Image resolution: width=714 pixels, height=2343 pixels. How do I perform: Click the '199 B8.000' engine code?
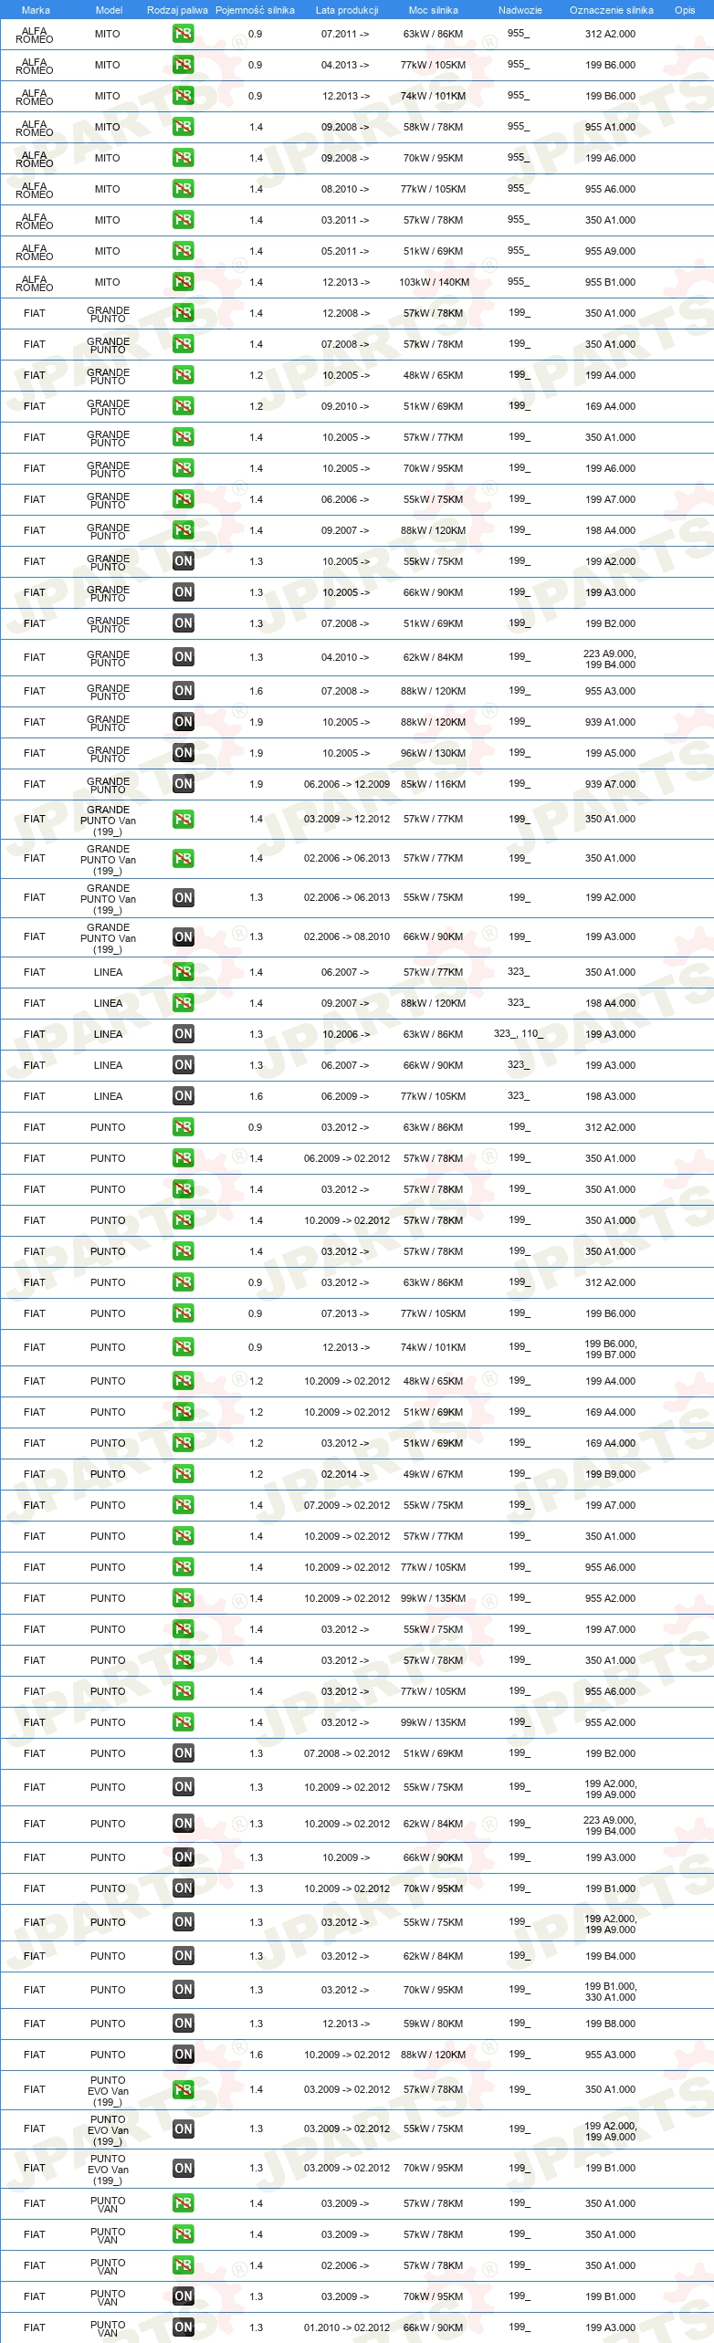pyautogui.click(x=610, y=2024)
